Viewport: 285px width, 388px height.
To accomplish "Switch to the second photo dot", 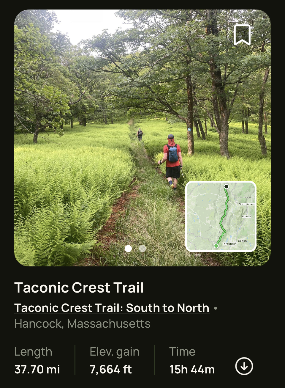I will coord(142,249).
